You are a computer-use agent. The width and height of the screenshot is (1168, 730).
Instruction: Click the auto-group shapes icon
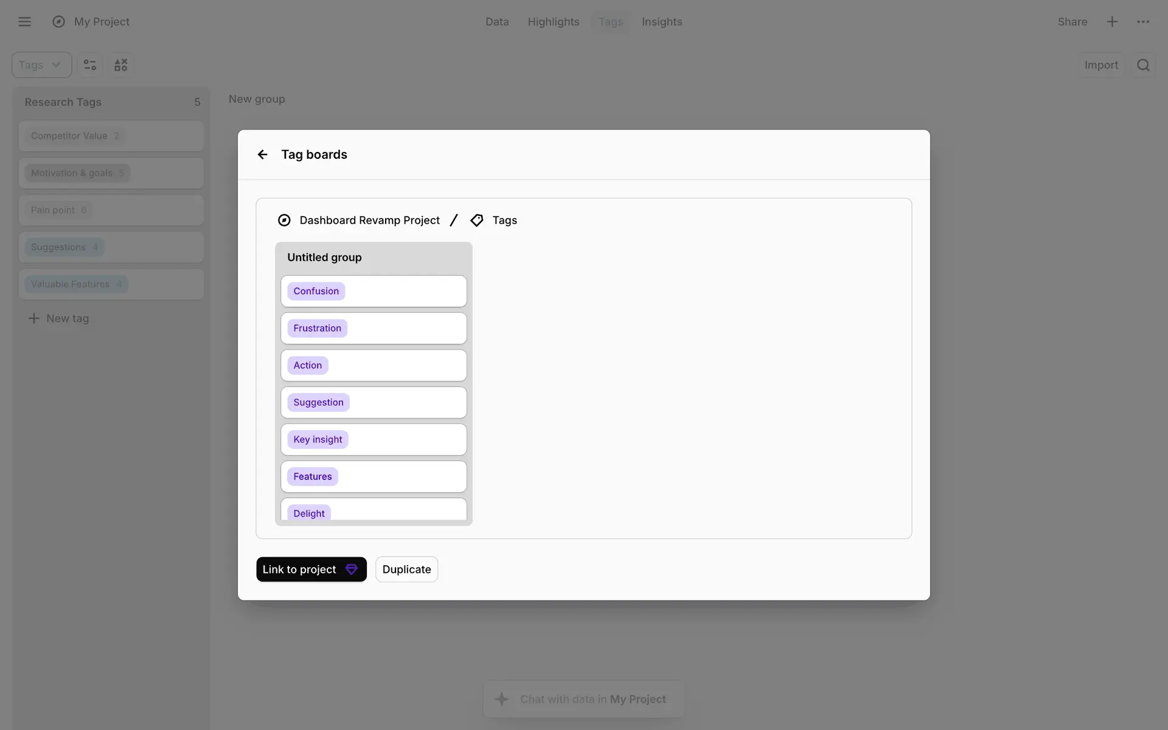(120, 65)
